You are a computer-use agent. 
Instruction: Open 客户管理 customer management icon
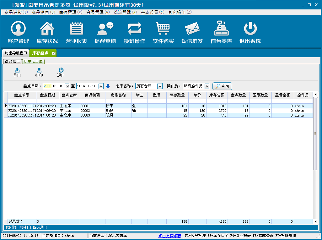18,32
